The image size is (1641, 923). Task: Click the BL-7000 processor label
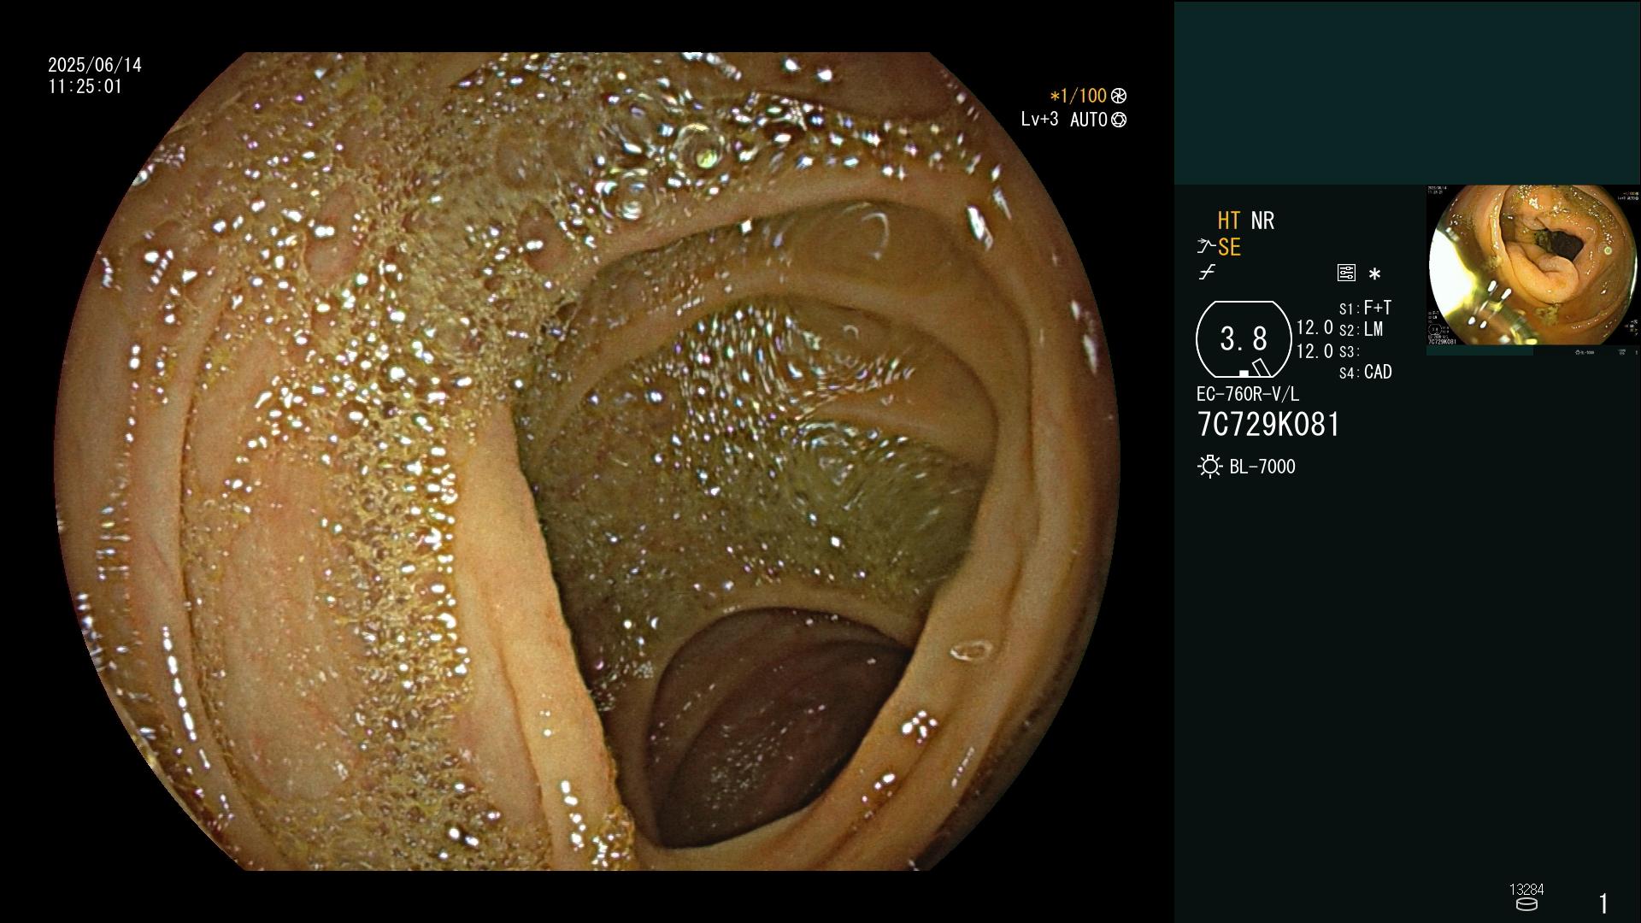pos(1262,467)
